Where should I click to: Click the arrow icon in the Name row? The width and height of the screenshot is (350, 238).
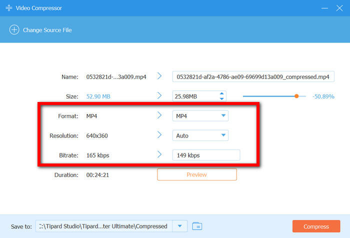pos(159,76)
